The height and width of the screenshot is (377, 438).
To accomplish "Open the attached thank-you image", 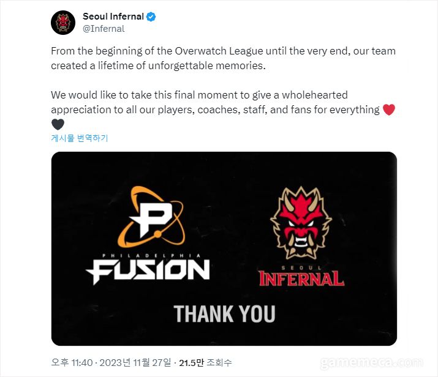I will point(224,248).
